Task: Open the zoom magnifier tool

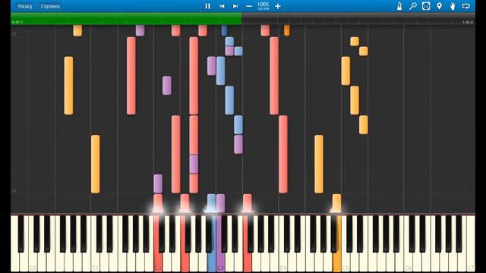Action: coord(412,6)
